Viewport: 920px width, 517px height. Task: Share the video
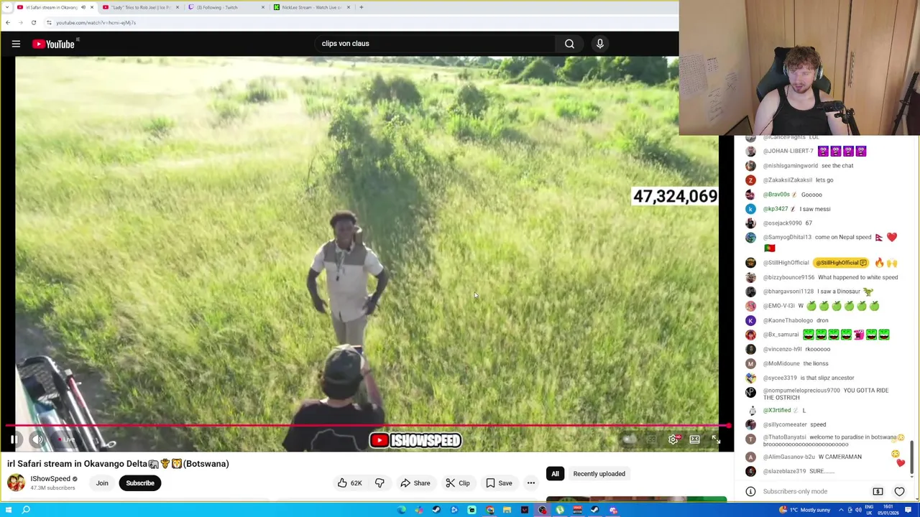click(415, 483)
